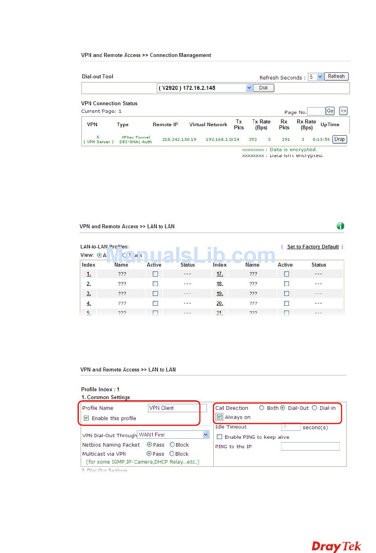The image size is (376, 553).
Task: Click the Profile Name input field
Action: [177, 408]
